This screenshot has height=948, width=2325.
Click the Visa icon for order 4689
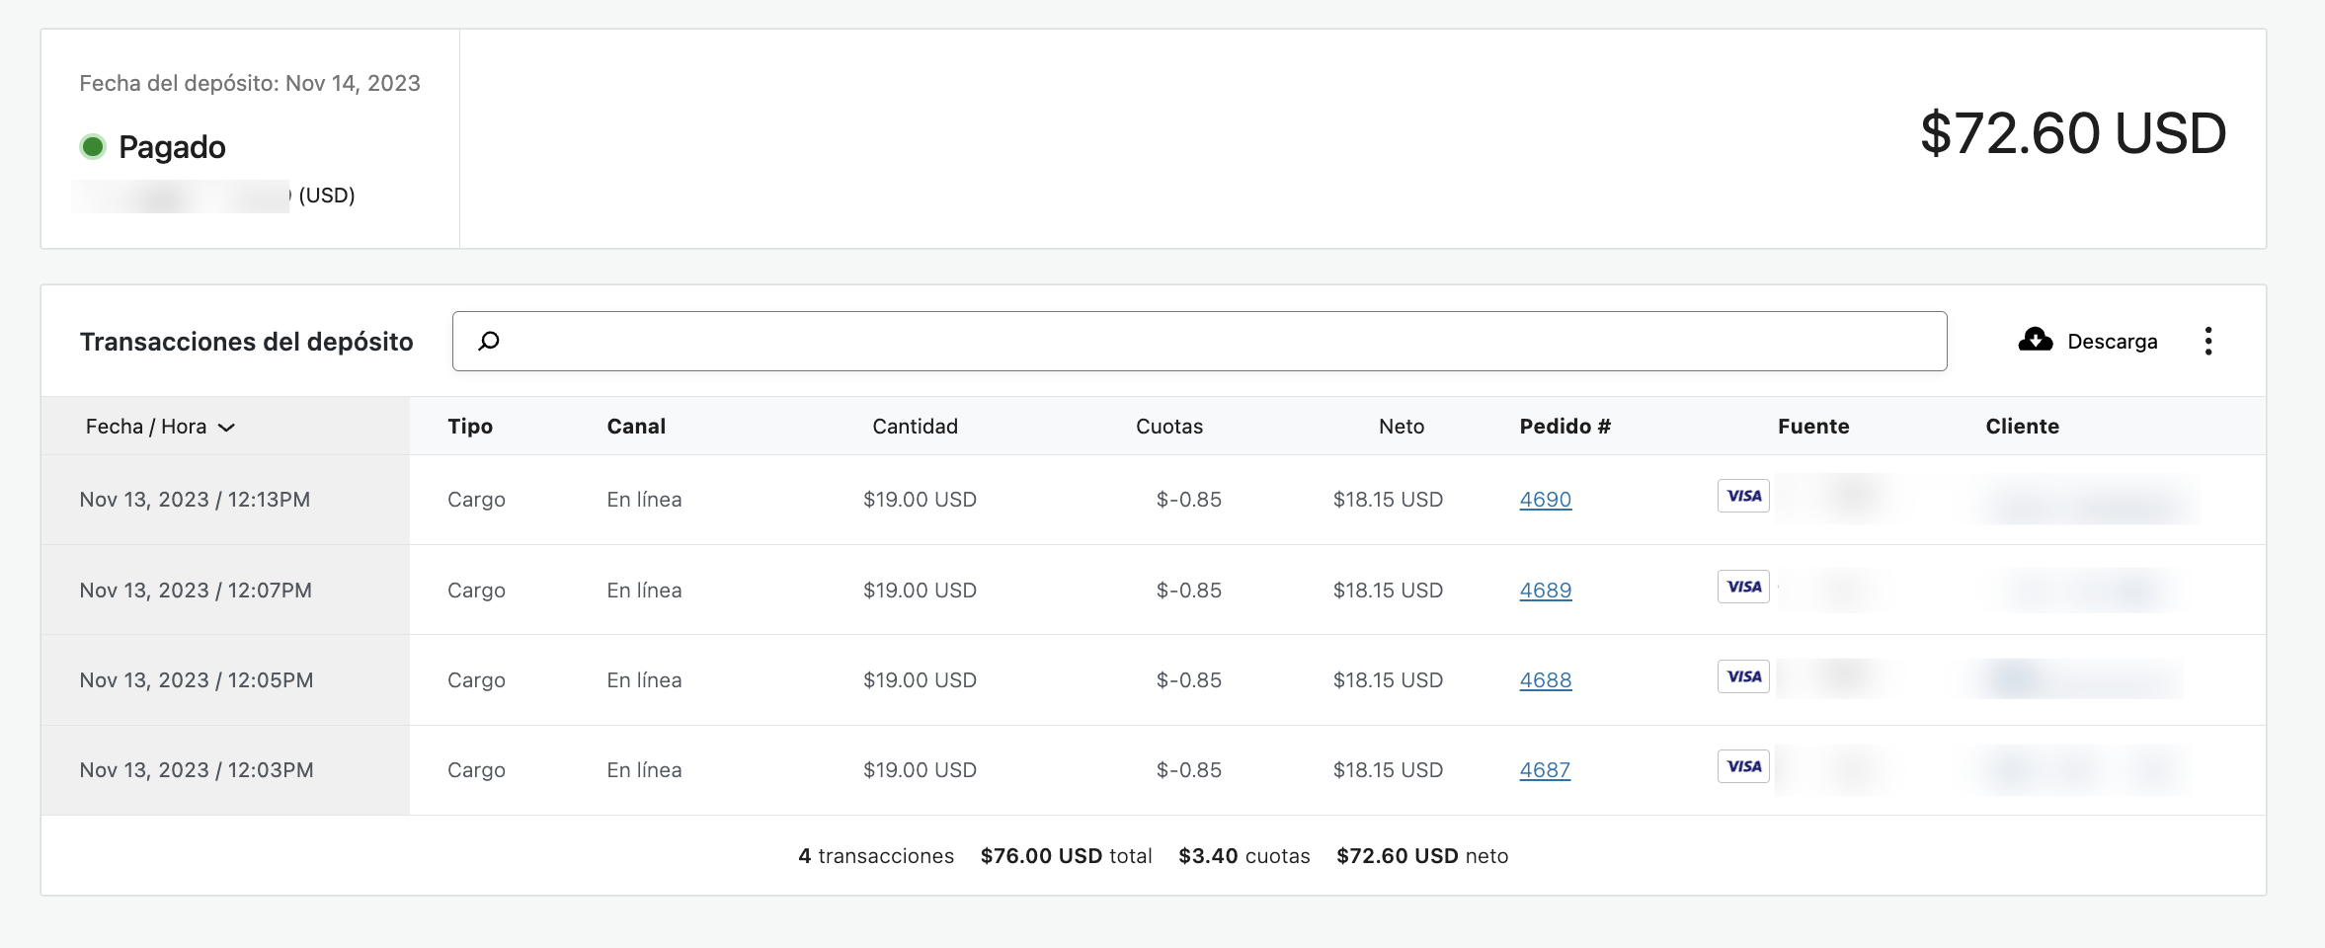(1743, 588)
